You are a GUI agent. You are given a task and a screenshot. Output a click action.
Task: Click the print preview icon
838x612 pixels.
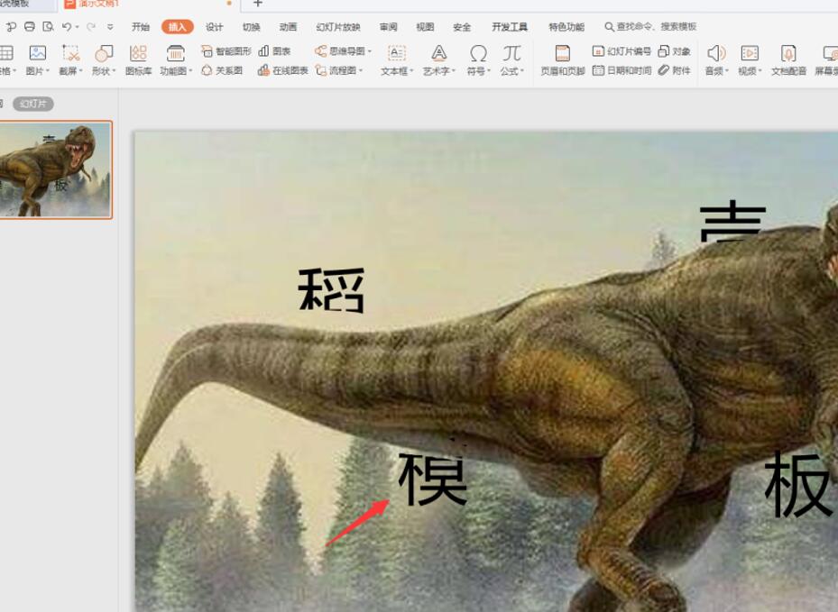point(48,26)
